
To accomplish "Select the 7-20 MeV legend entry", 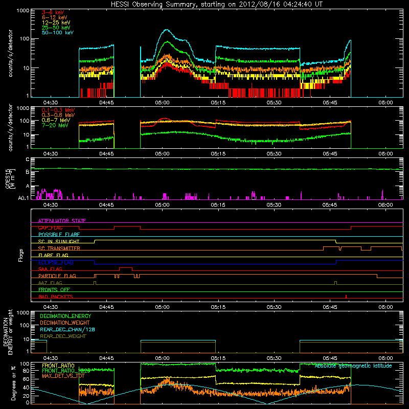I will (55, 125).
